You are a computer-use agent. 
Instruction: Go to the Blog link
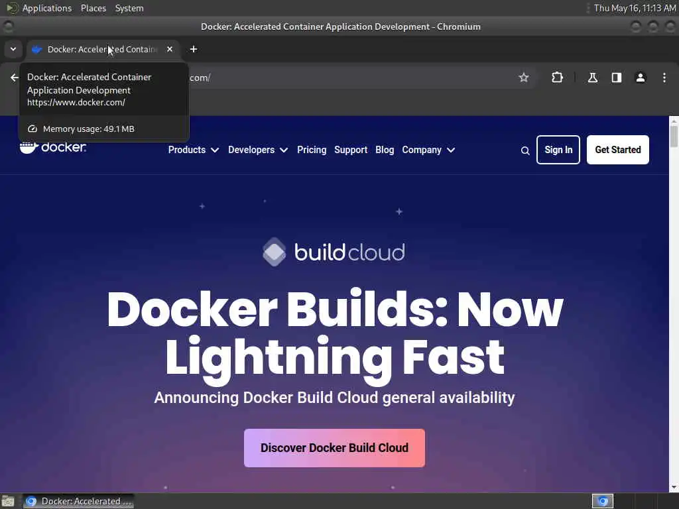[x=385, y=150]
